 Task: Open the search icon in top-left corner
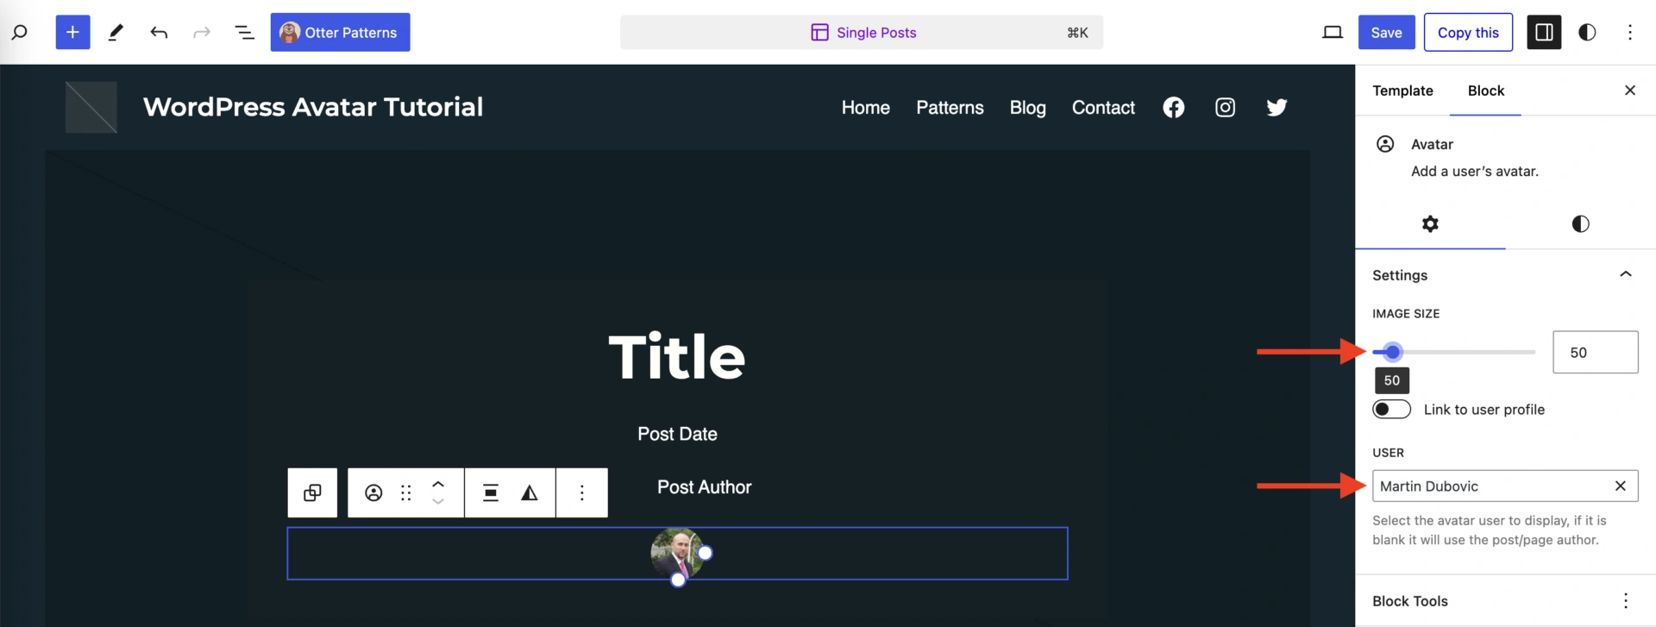[x=19, y=32]
